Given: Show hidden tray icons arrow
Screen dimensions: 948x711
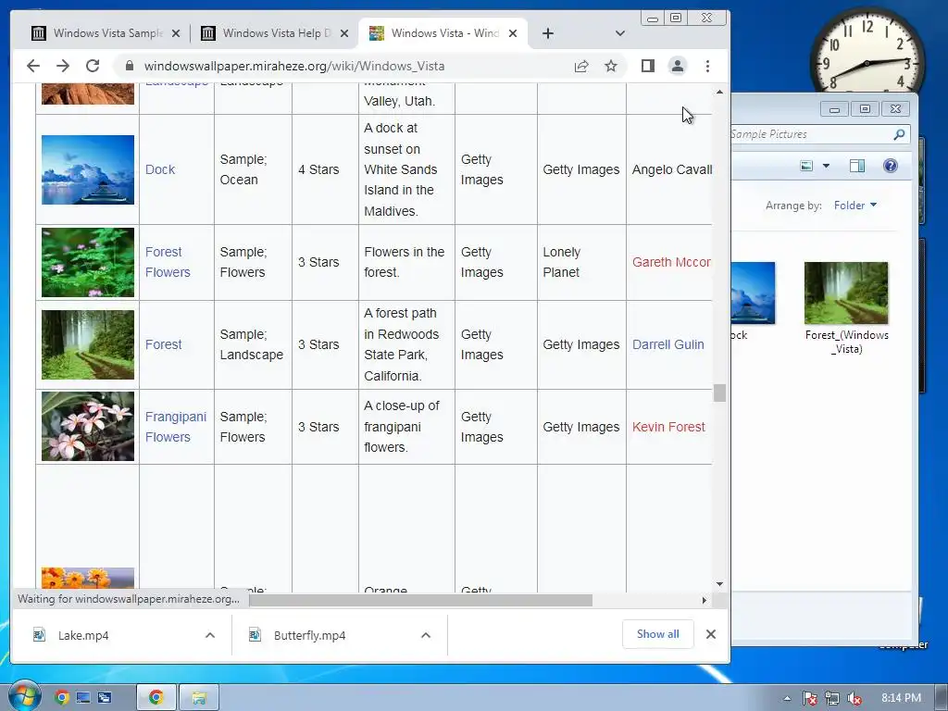Looking at the screenshot, I should tap(787, 698).
